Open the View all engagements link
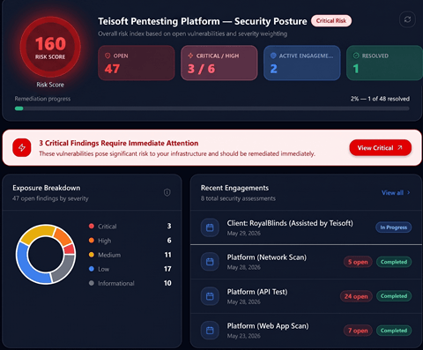 click(x=396, y=193)
